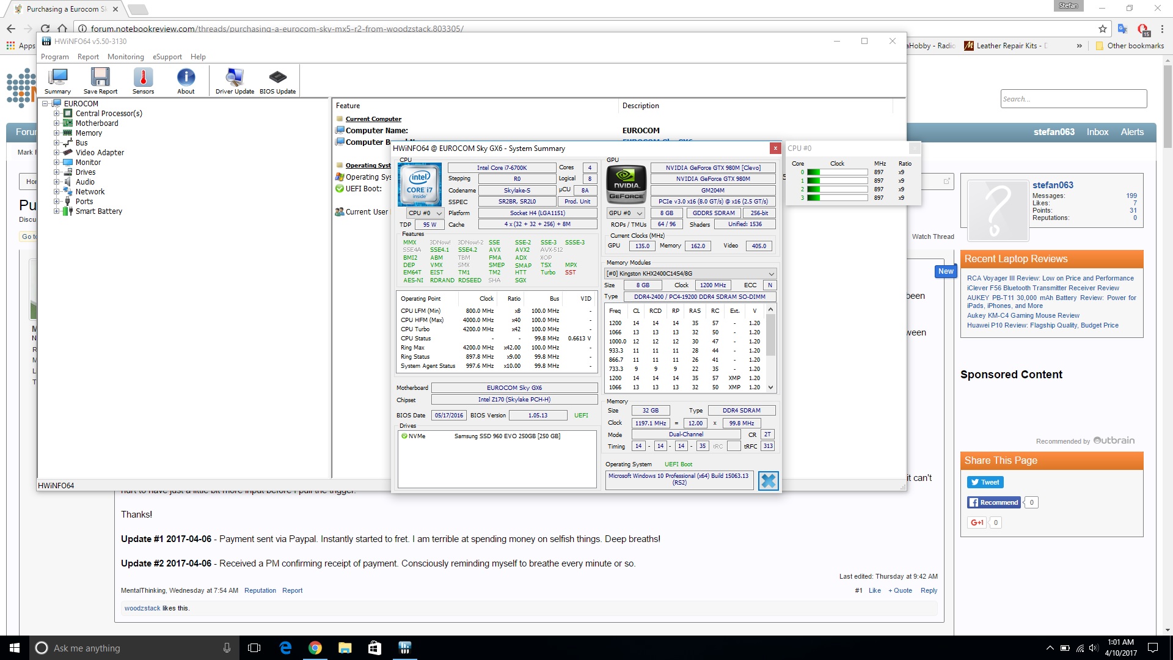This screenshot has height=660, width=1173.
Task: Click the Tweet share button
Action: (985, 482)
